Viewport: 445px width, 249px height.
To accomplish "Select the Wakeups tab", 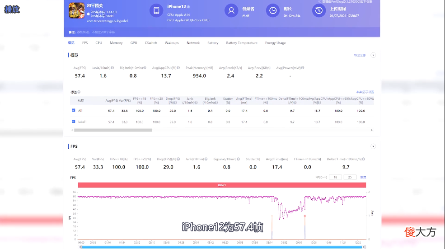I will pos(172,43).
